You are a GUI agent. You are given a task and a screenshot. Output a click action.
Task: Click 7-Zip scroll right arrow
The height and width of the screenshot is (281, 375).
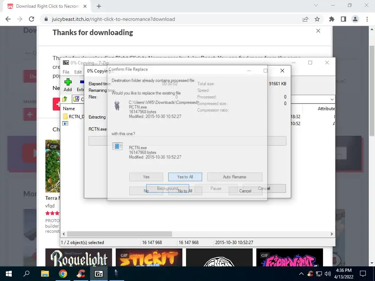(331, 234)
